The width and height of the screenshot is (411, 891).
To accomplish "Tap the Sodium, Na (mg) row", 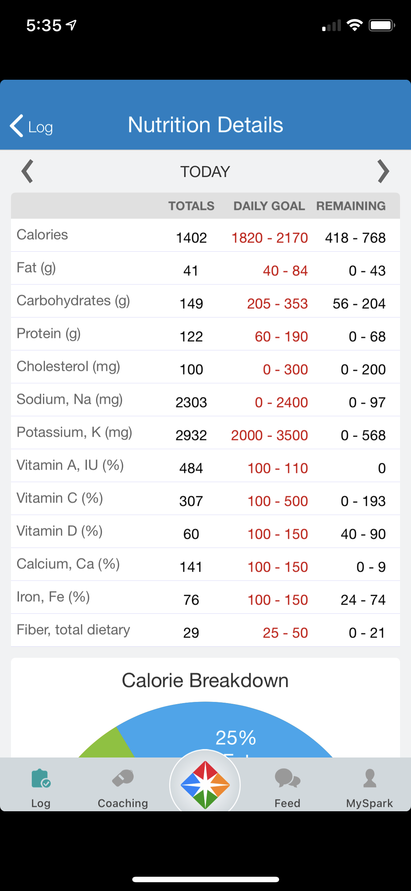I will [205, 400].
